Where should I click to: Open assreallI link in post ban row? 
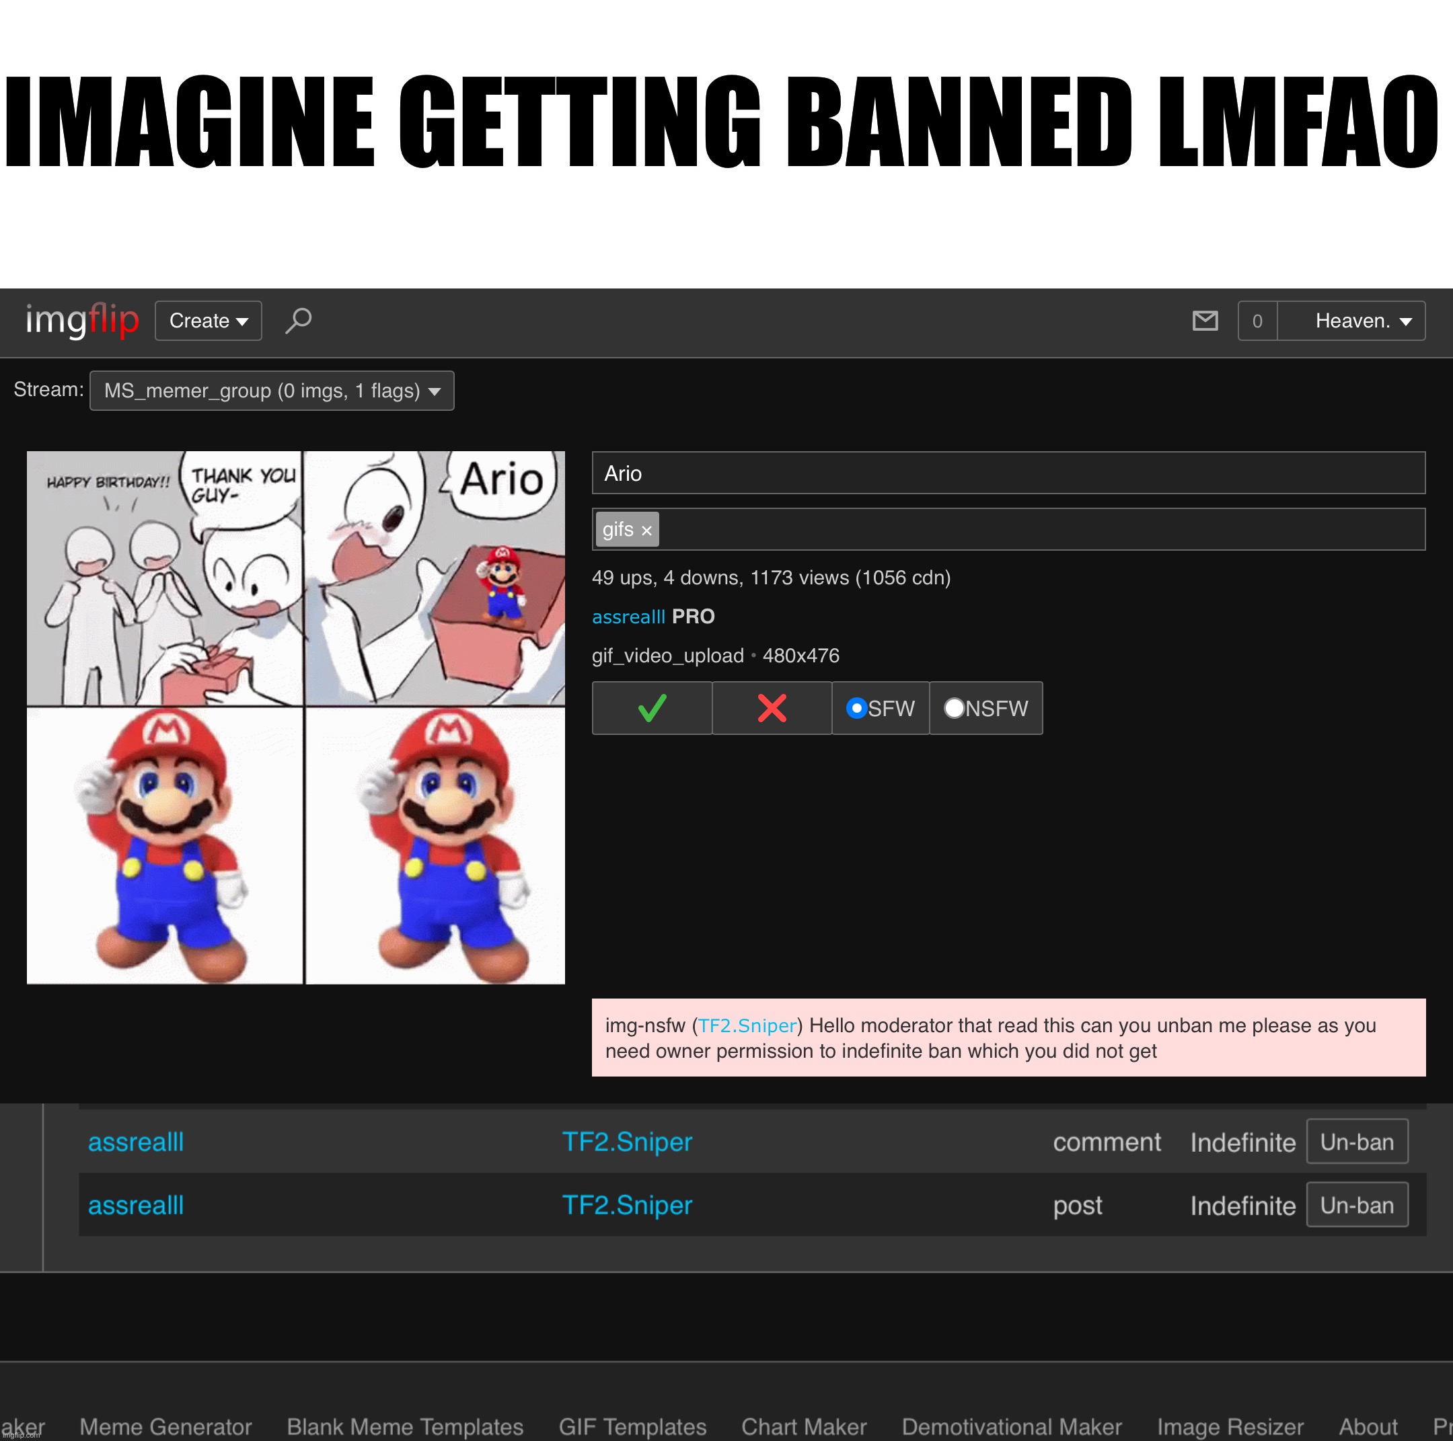[136, 1205]
